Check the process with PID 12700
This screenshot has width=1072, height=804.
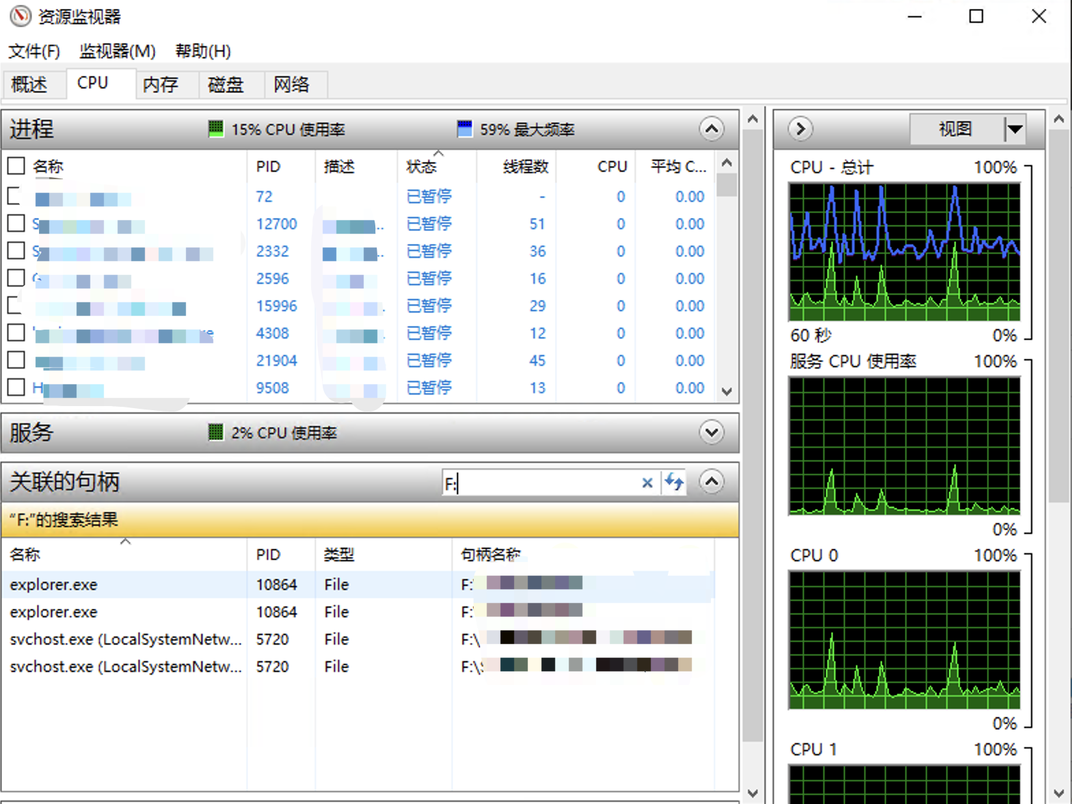point(16,224)
